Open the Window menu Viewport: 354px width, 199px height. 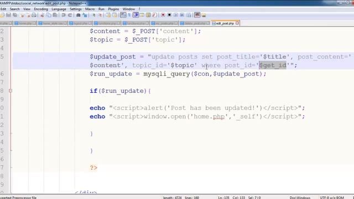[129, 9]
